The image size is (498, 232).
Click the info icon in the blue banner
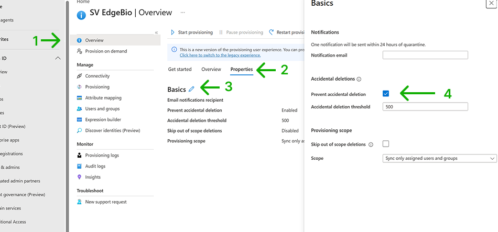tap(174, 50)
